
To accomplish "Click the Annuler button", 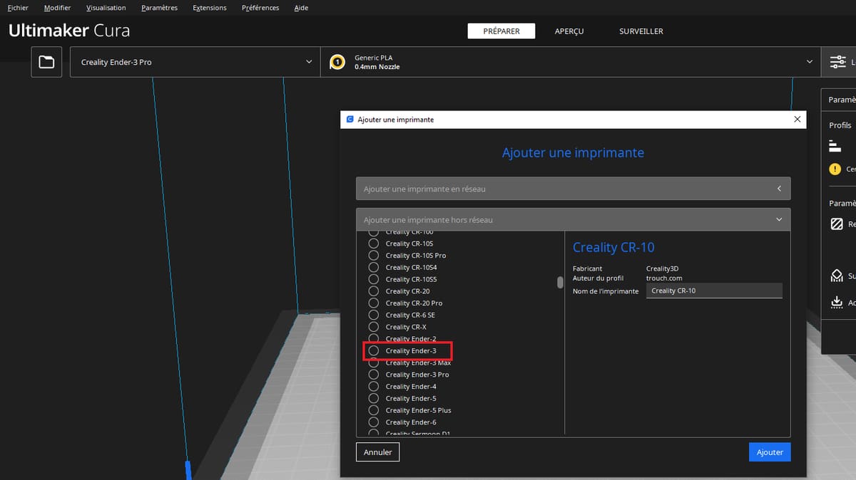I will click(x=378, y=452).
